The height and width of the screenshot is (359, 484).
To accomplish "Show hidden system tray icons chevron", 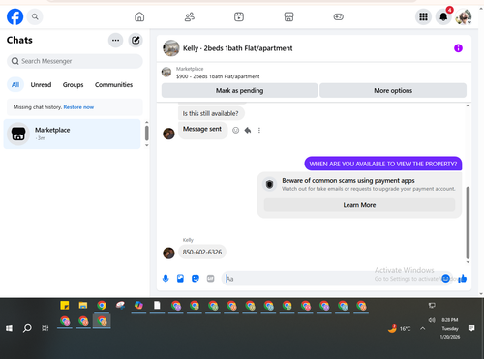I will point(423,328).
